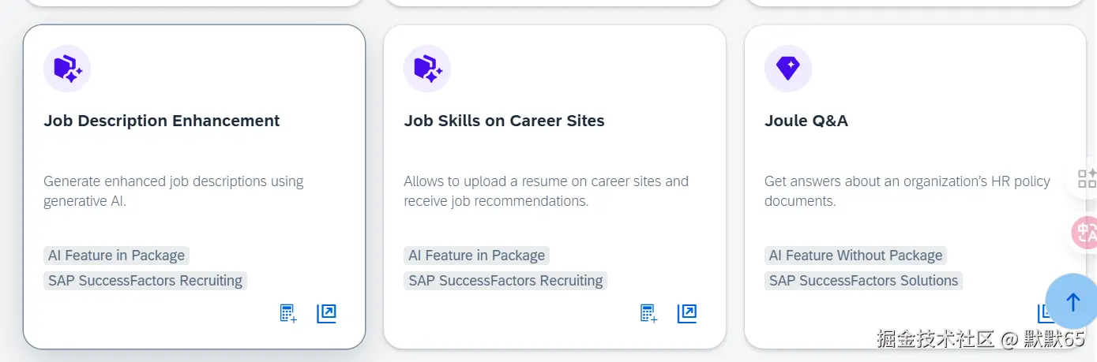Open the Job Description Enhancement title
This screenshot has height=362, width=1097.
pyautogui.click(x=162, y=121)
